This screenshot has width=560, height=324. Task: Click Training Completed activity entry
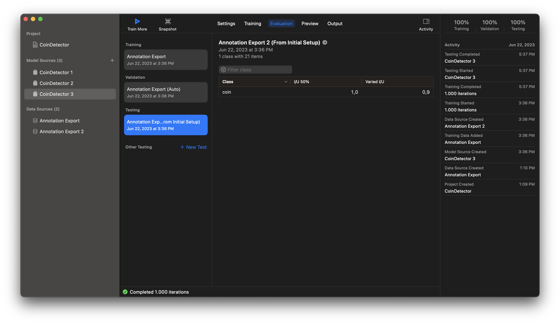tap(490, 90)
